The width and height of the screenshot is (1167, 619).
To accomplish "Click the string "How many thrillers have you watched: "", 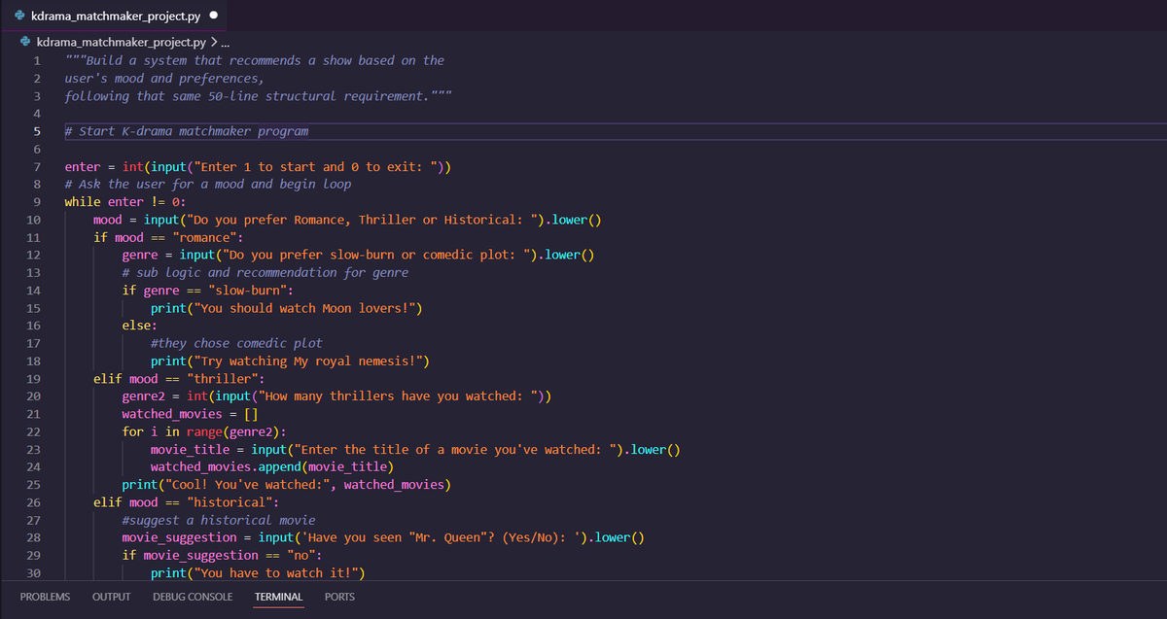I will [398, 396].
